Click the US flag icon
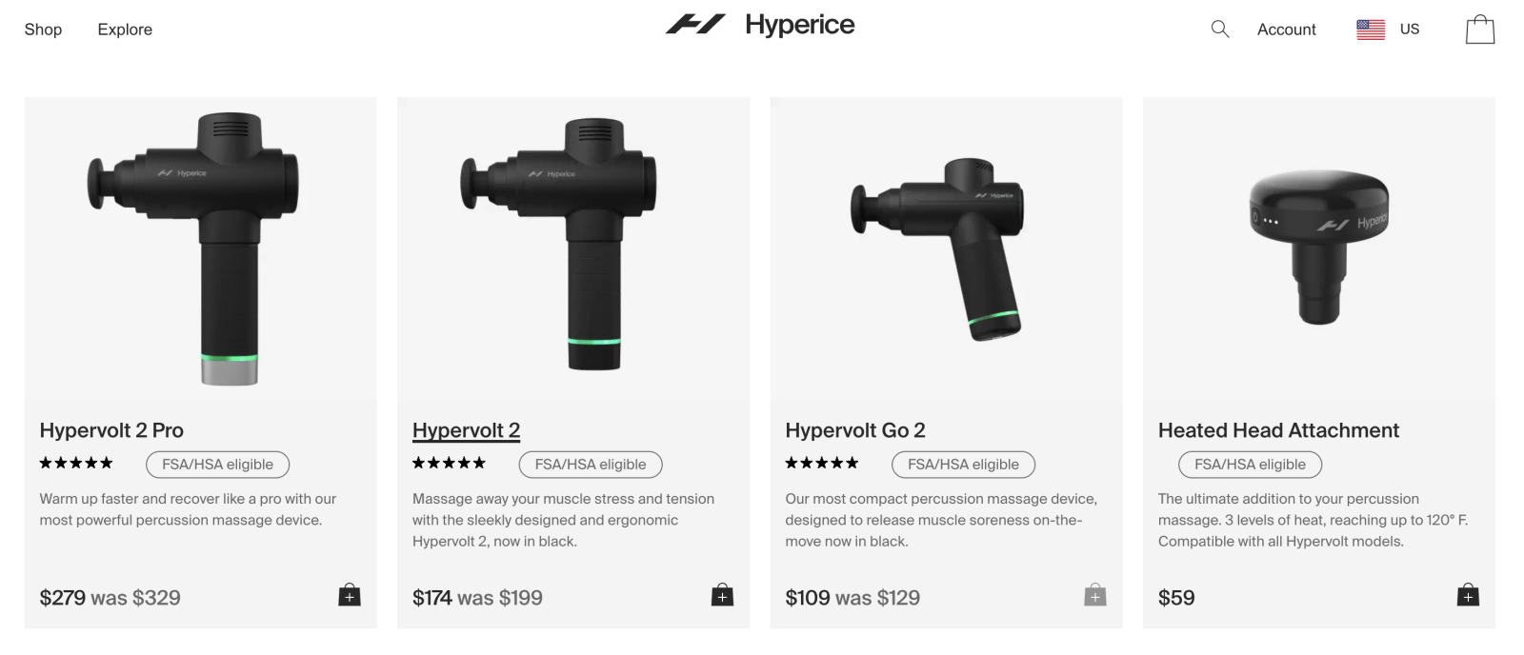Viewport: 1524px width, 655px height. tap(1371, 29)
